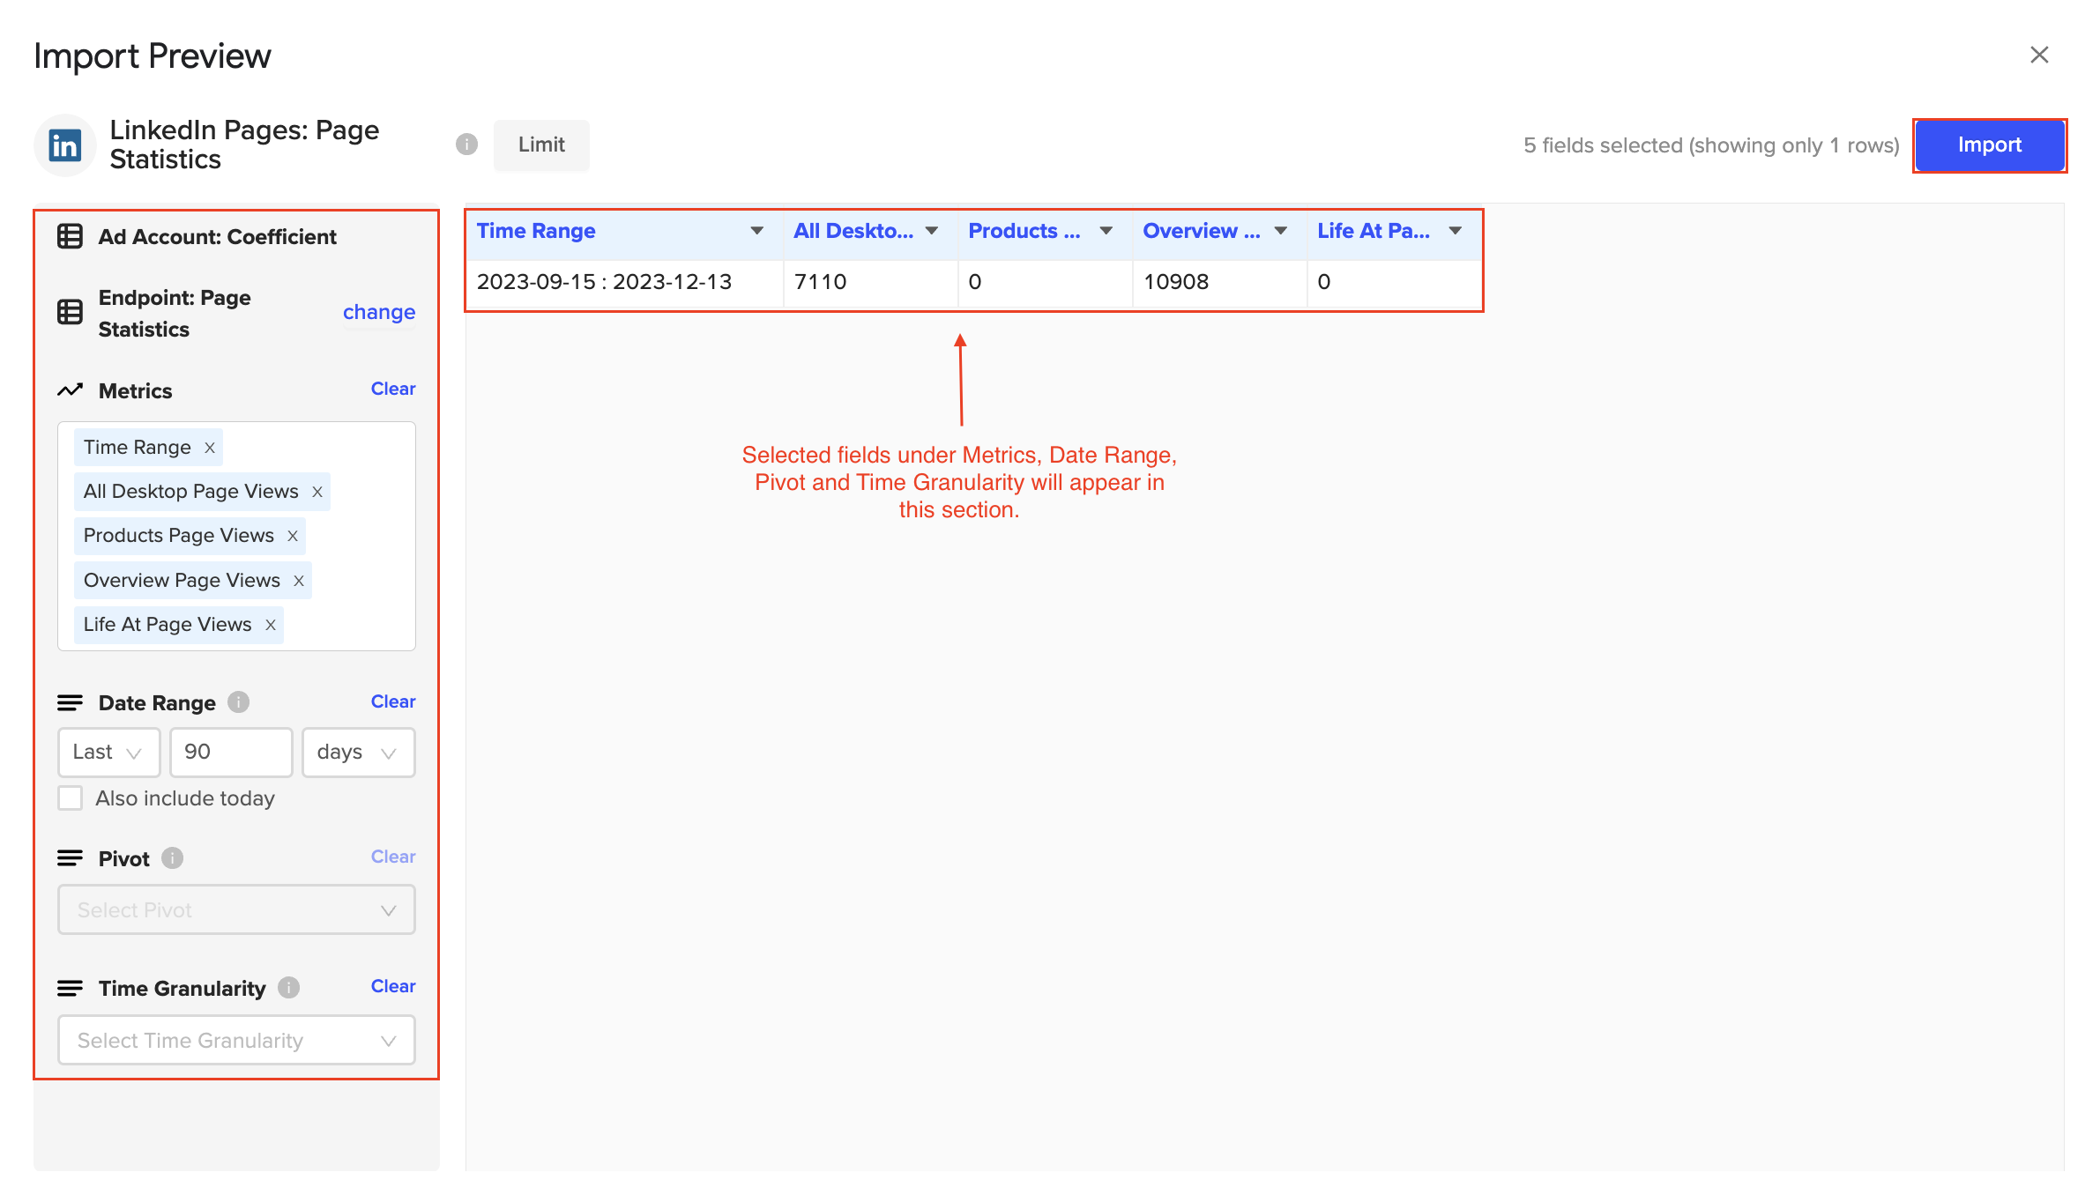Click info icon next to Limit button
This screenshot has width=2100, height=1202.
(x=466, y=145)
